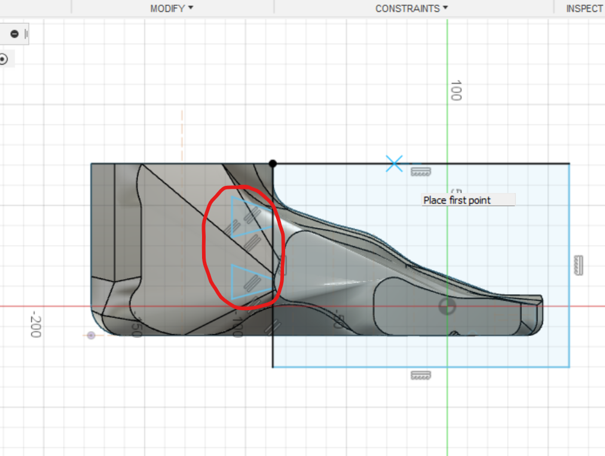Select the purple sketch point at bottom left
This screenshot has height=456, width=605.
(91, 335)
